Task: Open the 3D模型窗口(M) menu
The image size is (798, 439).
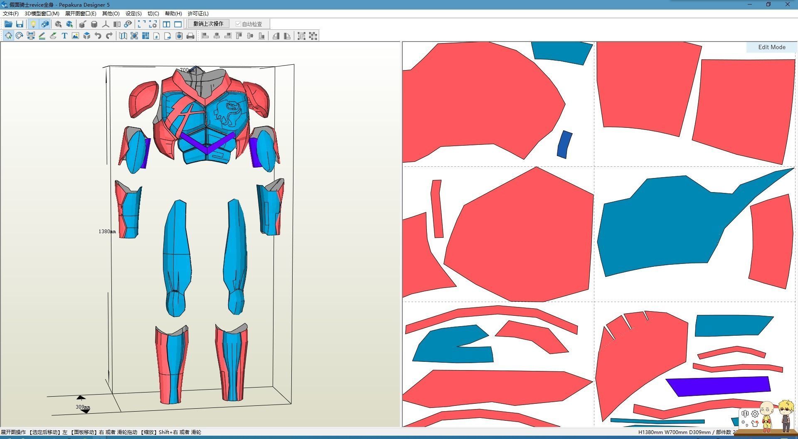Action: 42,13
